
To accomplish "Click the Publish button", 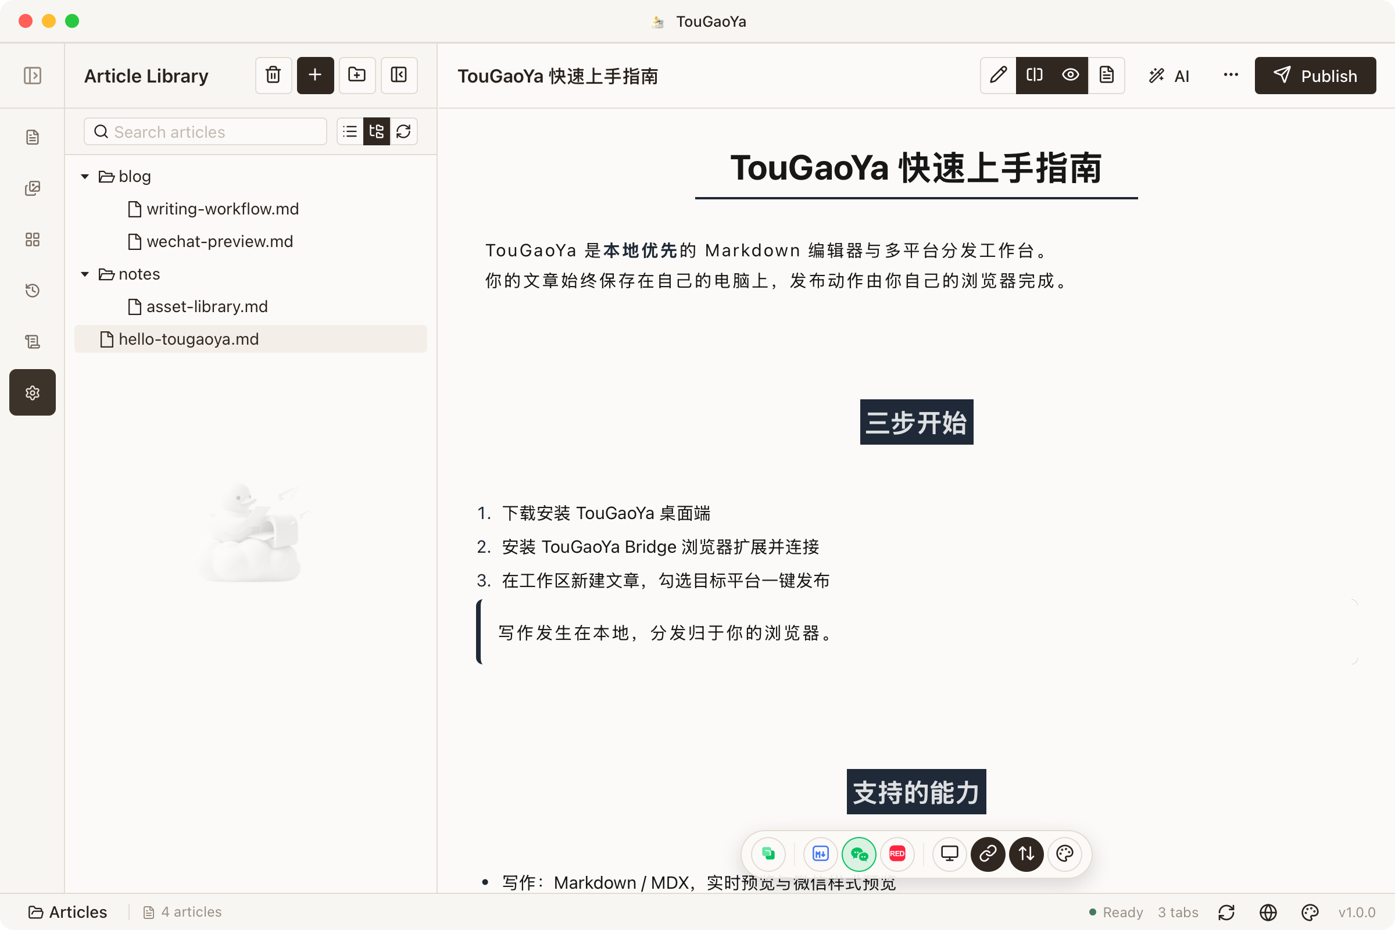I will tap(1315, 76).
